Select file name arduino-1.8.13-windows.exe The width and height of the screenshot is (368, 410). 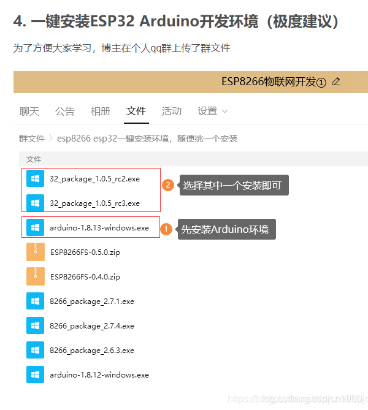[x=99, y=228]
